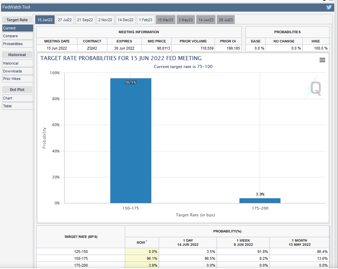Select the 2 Nov22 tab
338x269 pixels.
(105, 20)
